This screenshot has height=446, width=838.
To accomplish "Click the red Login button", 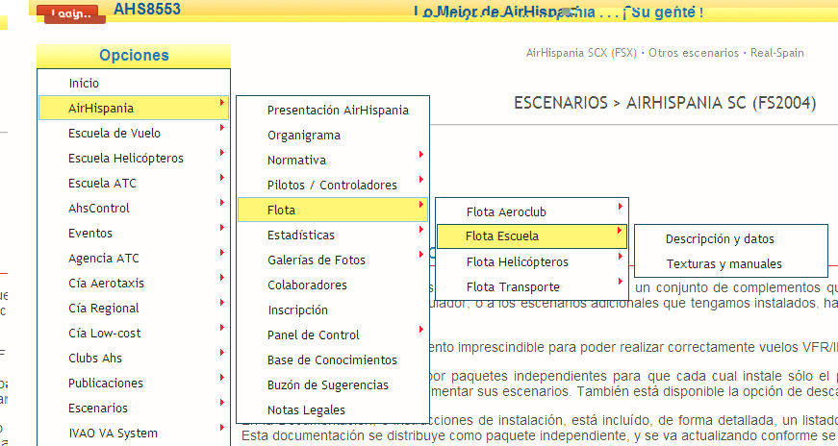I will click(73, 14).
